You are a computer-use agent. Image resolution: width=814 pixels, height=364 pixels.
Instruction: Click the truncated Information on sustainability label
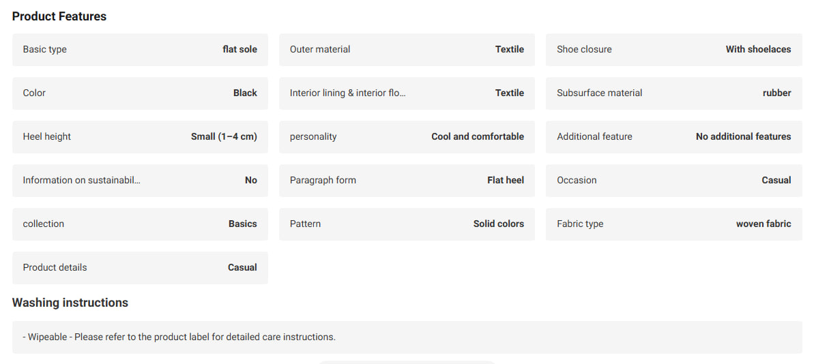point(81,181)
